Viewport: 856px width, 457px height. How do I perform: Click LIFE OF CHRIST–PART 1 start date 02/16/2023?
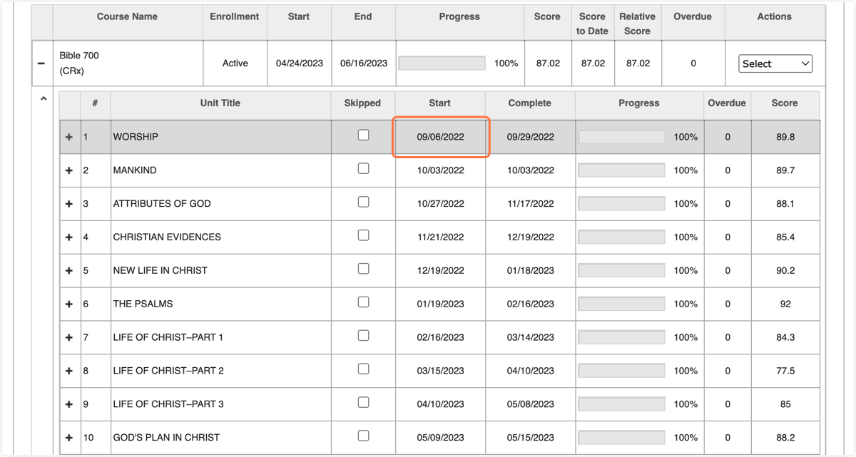click(x=441, y=337)
